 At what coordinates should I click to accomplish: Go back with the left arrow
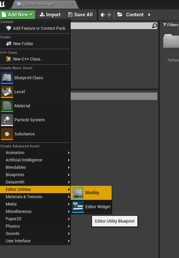point(103,15)
